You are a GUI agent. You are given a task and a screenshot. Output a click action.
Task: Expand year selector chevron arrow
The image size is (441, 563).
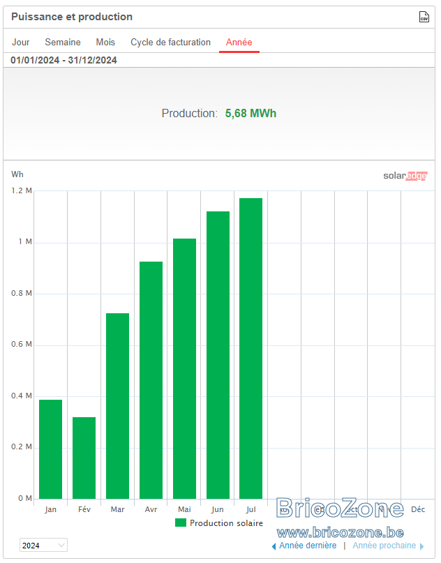pyautogui.click(x=61, y=545)
